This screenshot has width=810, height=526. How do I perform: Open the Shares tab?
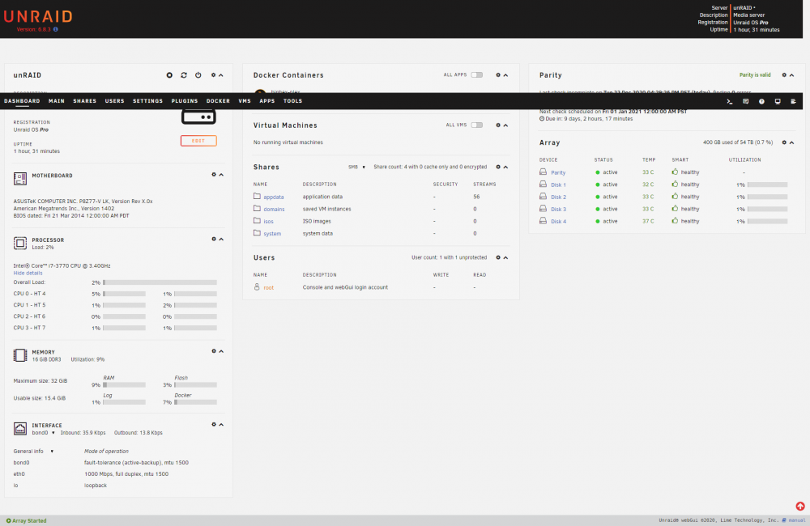(85, 101)
